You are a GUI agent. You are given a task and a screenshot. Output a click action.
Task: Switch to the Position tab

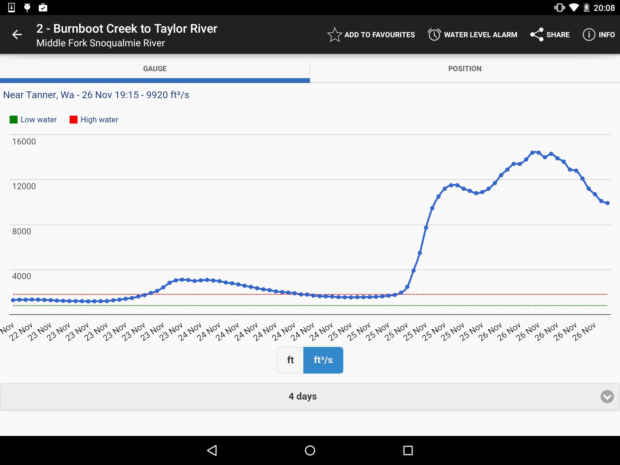(x=465, y=69)
